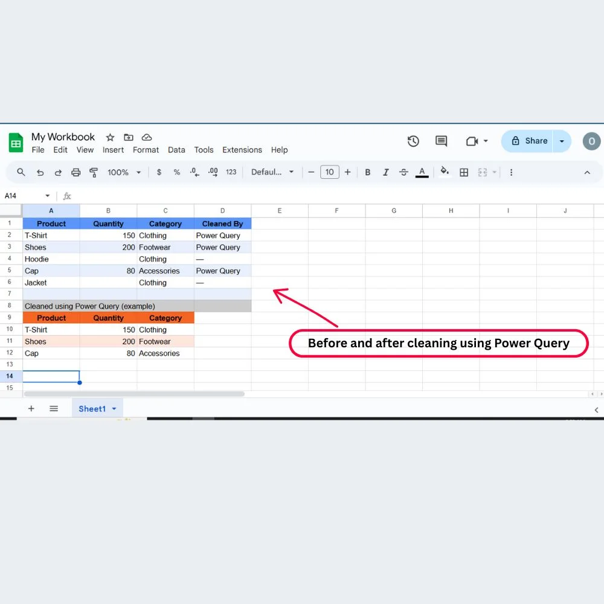Open the account avatar
This screenshot has height=604, width=604.
(x=592, y=141)
